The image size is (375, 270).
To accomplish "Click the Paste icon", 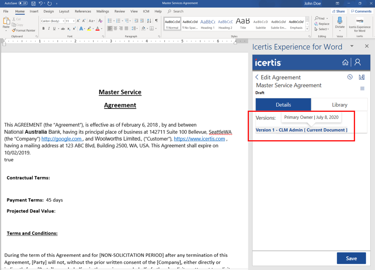I will [x=6, y=21].
